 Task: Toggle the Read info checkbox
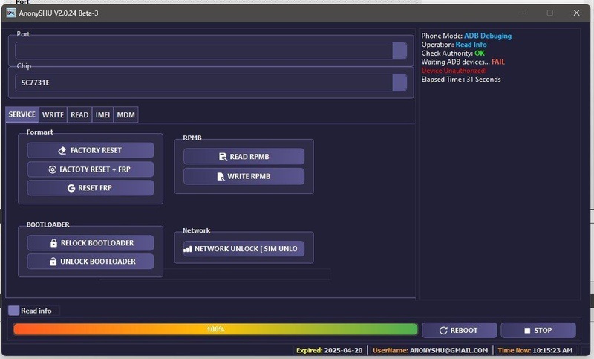point(14,311)
